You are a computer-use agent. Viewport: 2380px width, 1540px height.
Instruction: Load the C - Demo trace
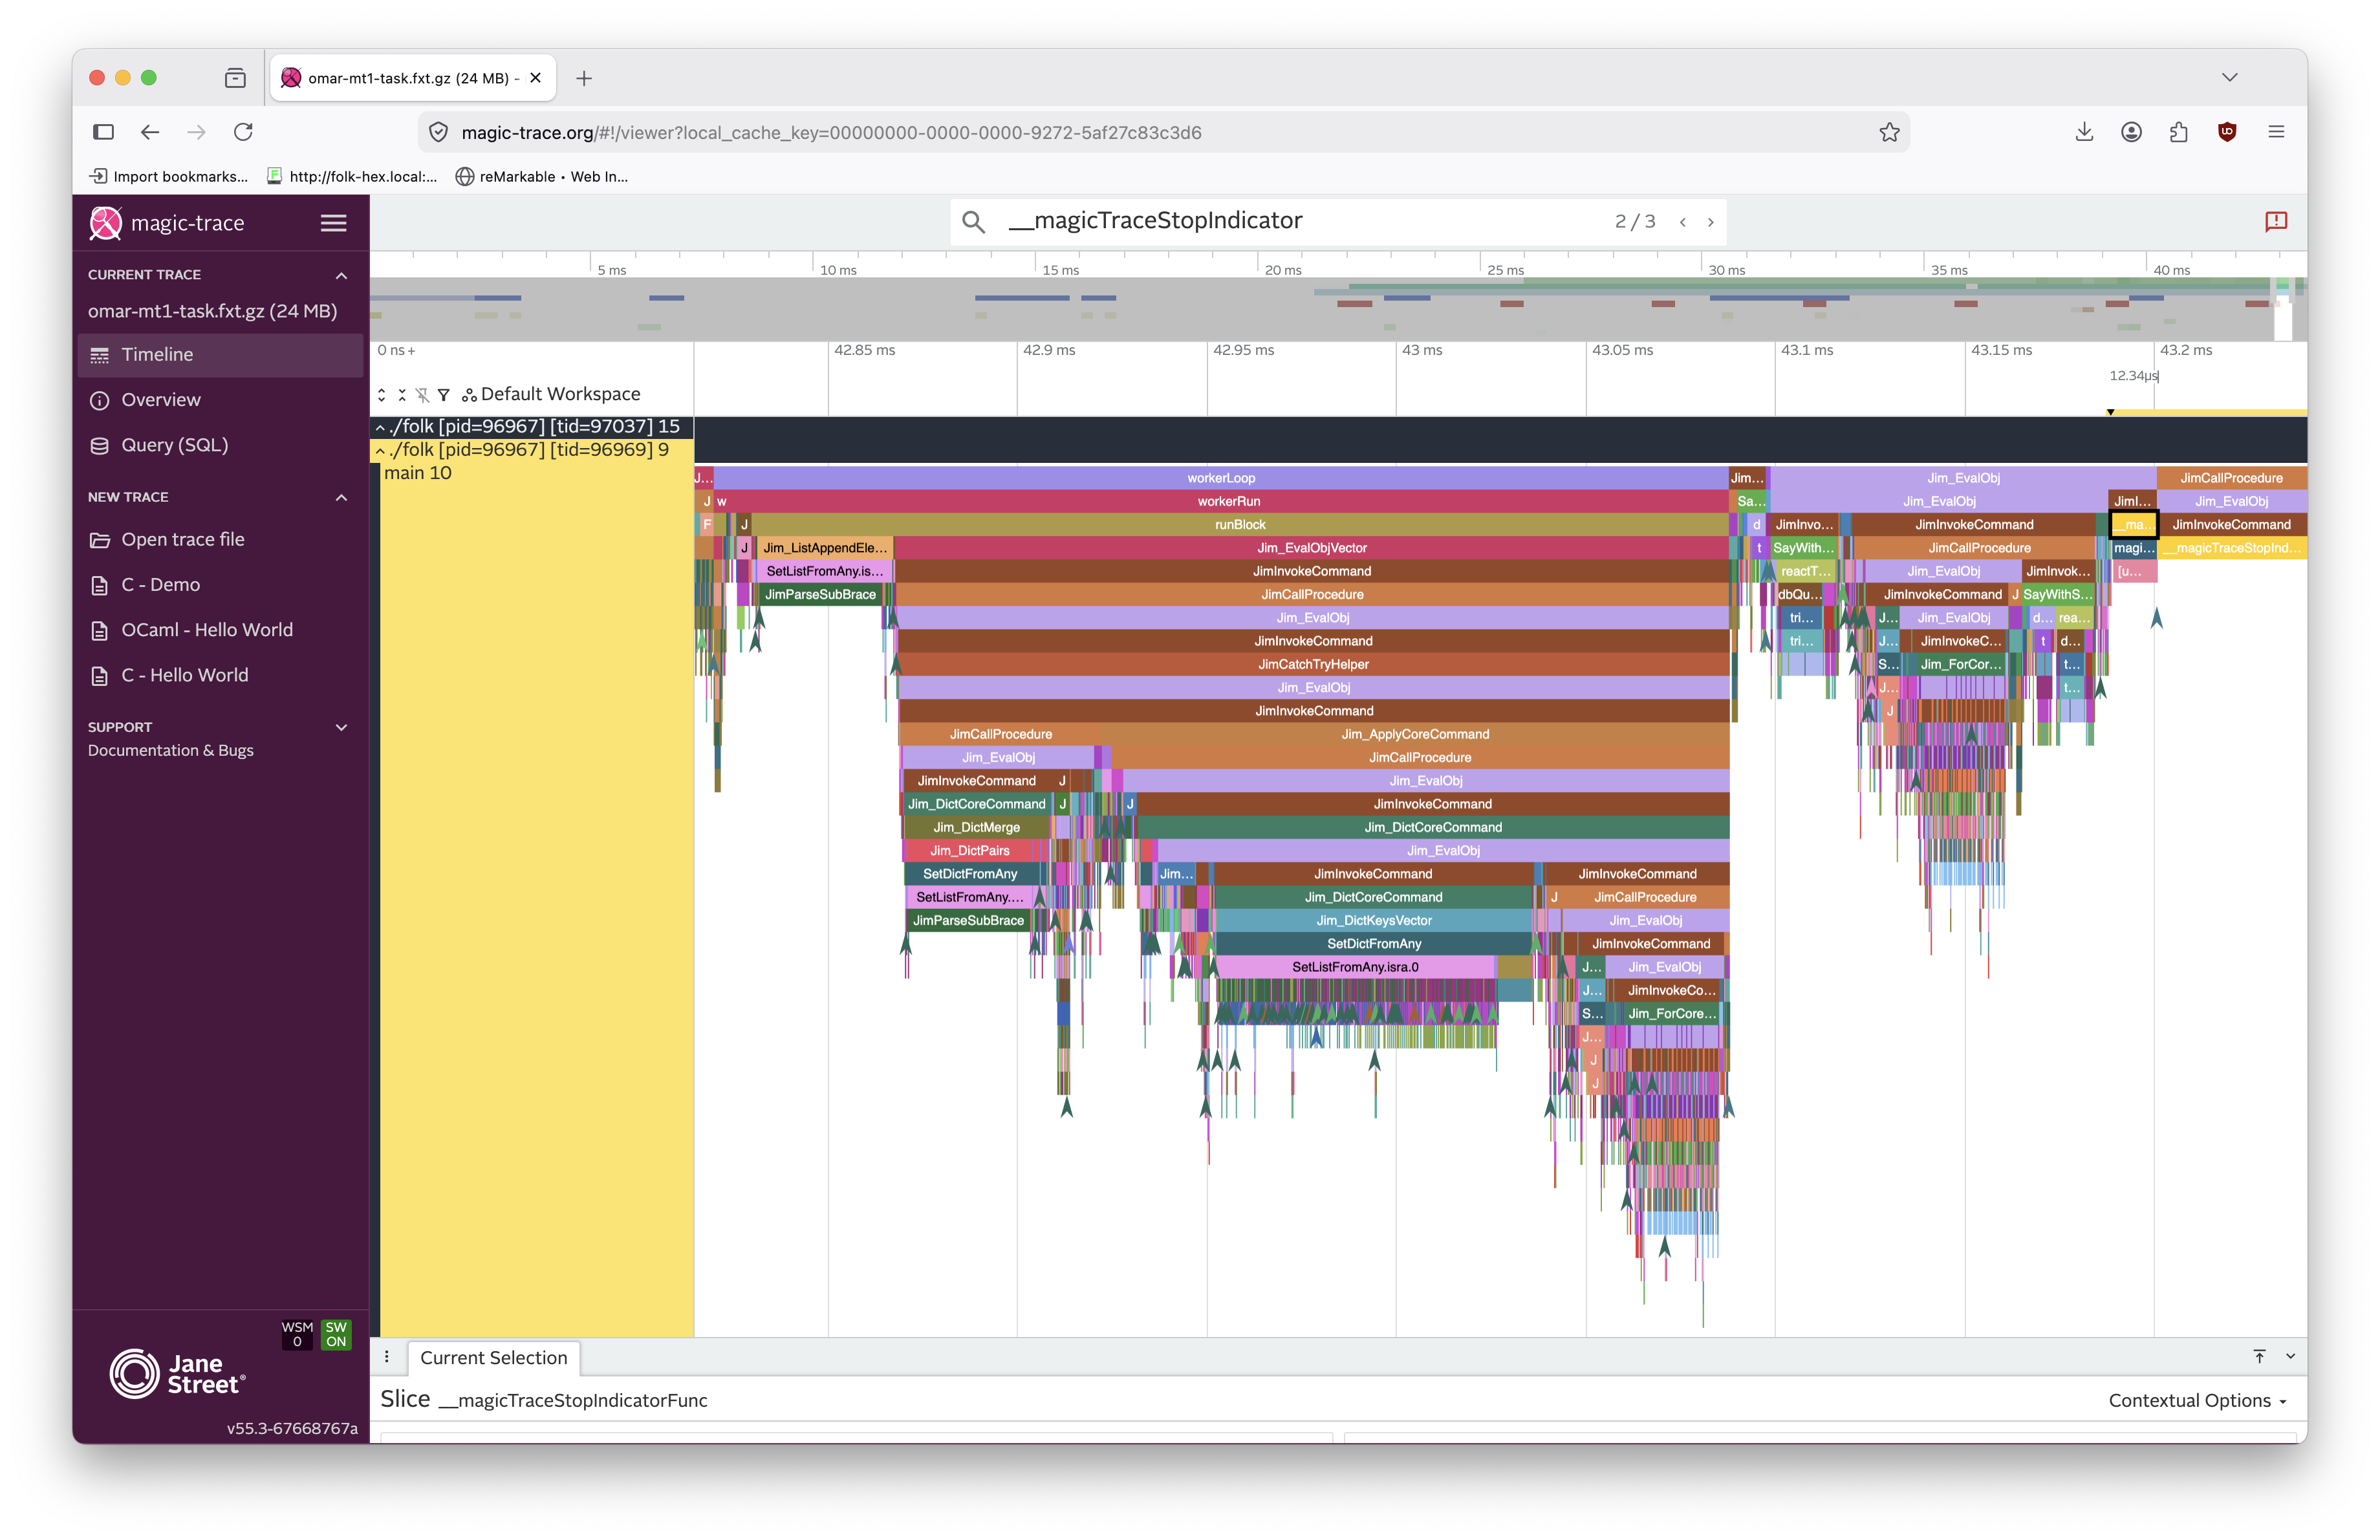click(220, 584)
